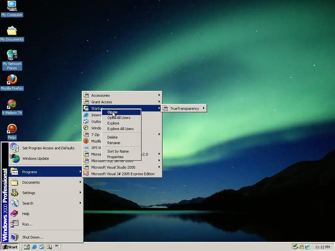This screenshot has width=335, height=251.
Task: Launch Internet Explorer from quick launch
Action: click(x=34, y=247)
